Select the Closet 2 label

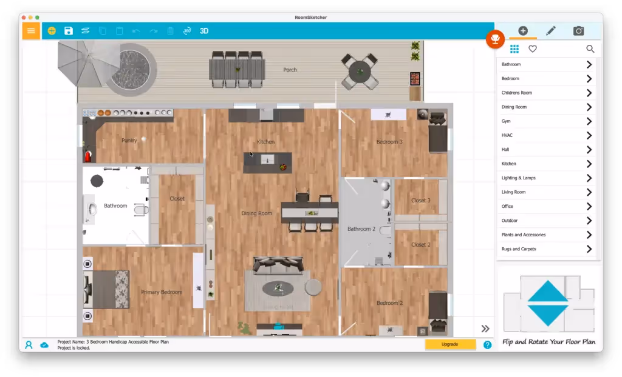(421, 245)
